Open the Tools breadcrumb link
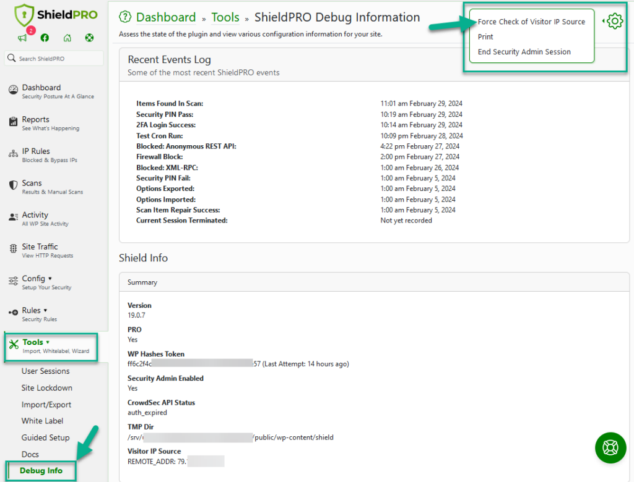 coord(225,17)
